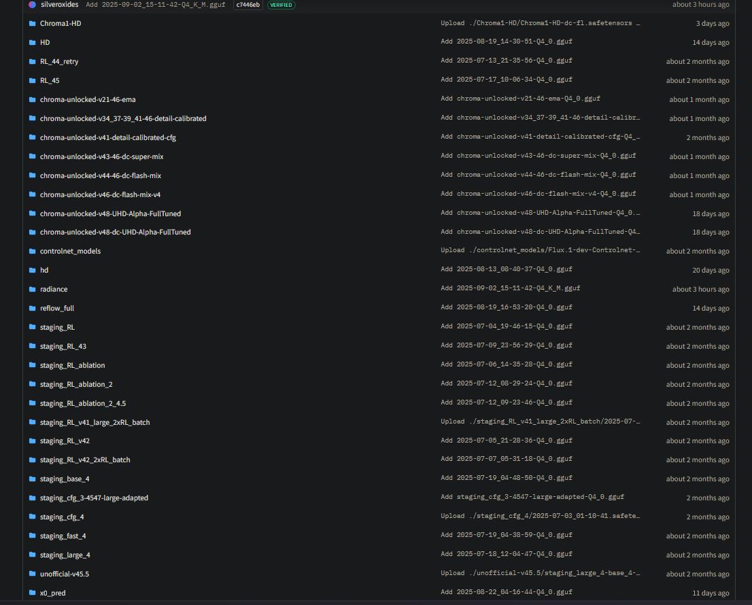
Task: Open commit Add 2025-09-02_15-11-42-Q4_K_M.gguf in radiance row
Action: pos(510,289)
